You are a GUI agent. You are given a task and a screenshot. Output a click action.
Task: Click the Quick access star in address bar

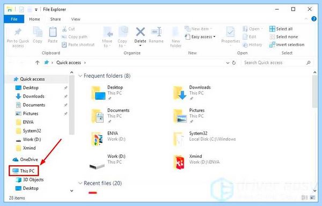click(x=47, y=62)
